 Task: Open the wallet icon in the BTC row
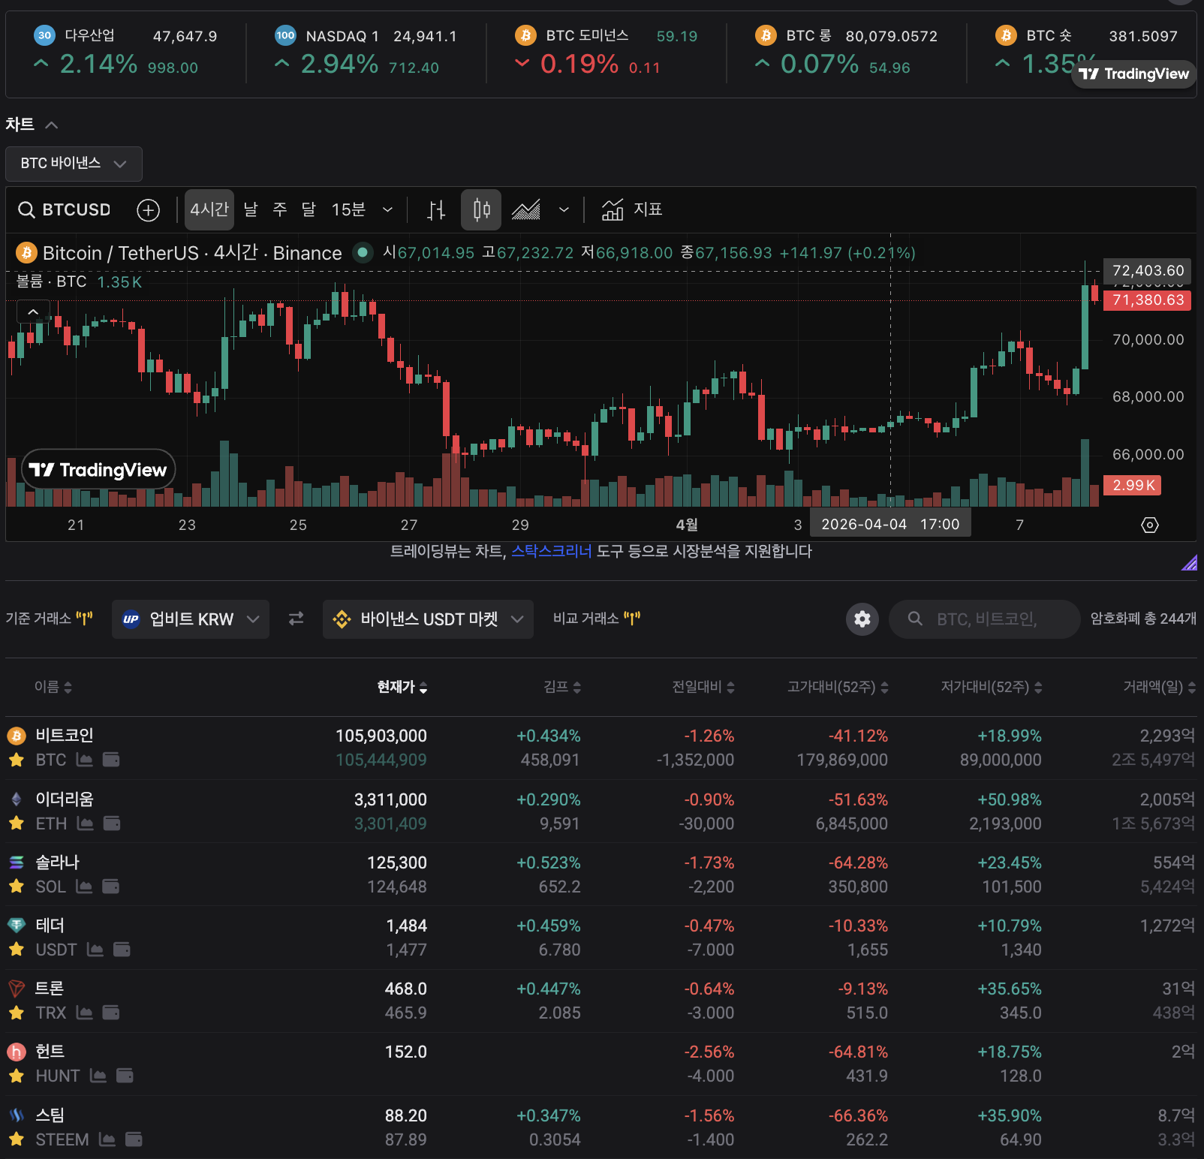[111, 760]
